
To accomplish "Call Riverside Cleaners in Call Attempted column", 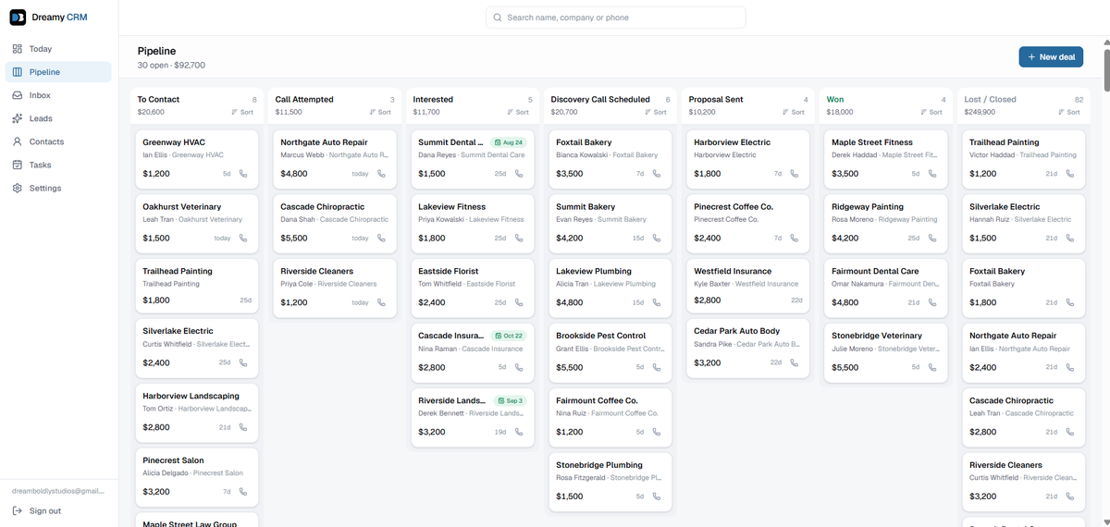I will coord(381,302).
